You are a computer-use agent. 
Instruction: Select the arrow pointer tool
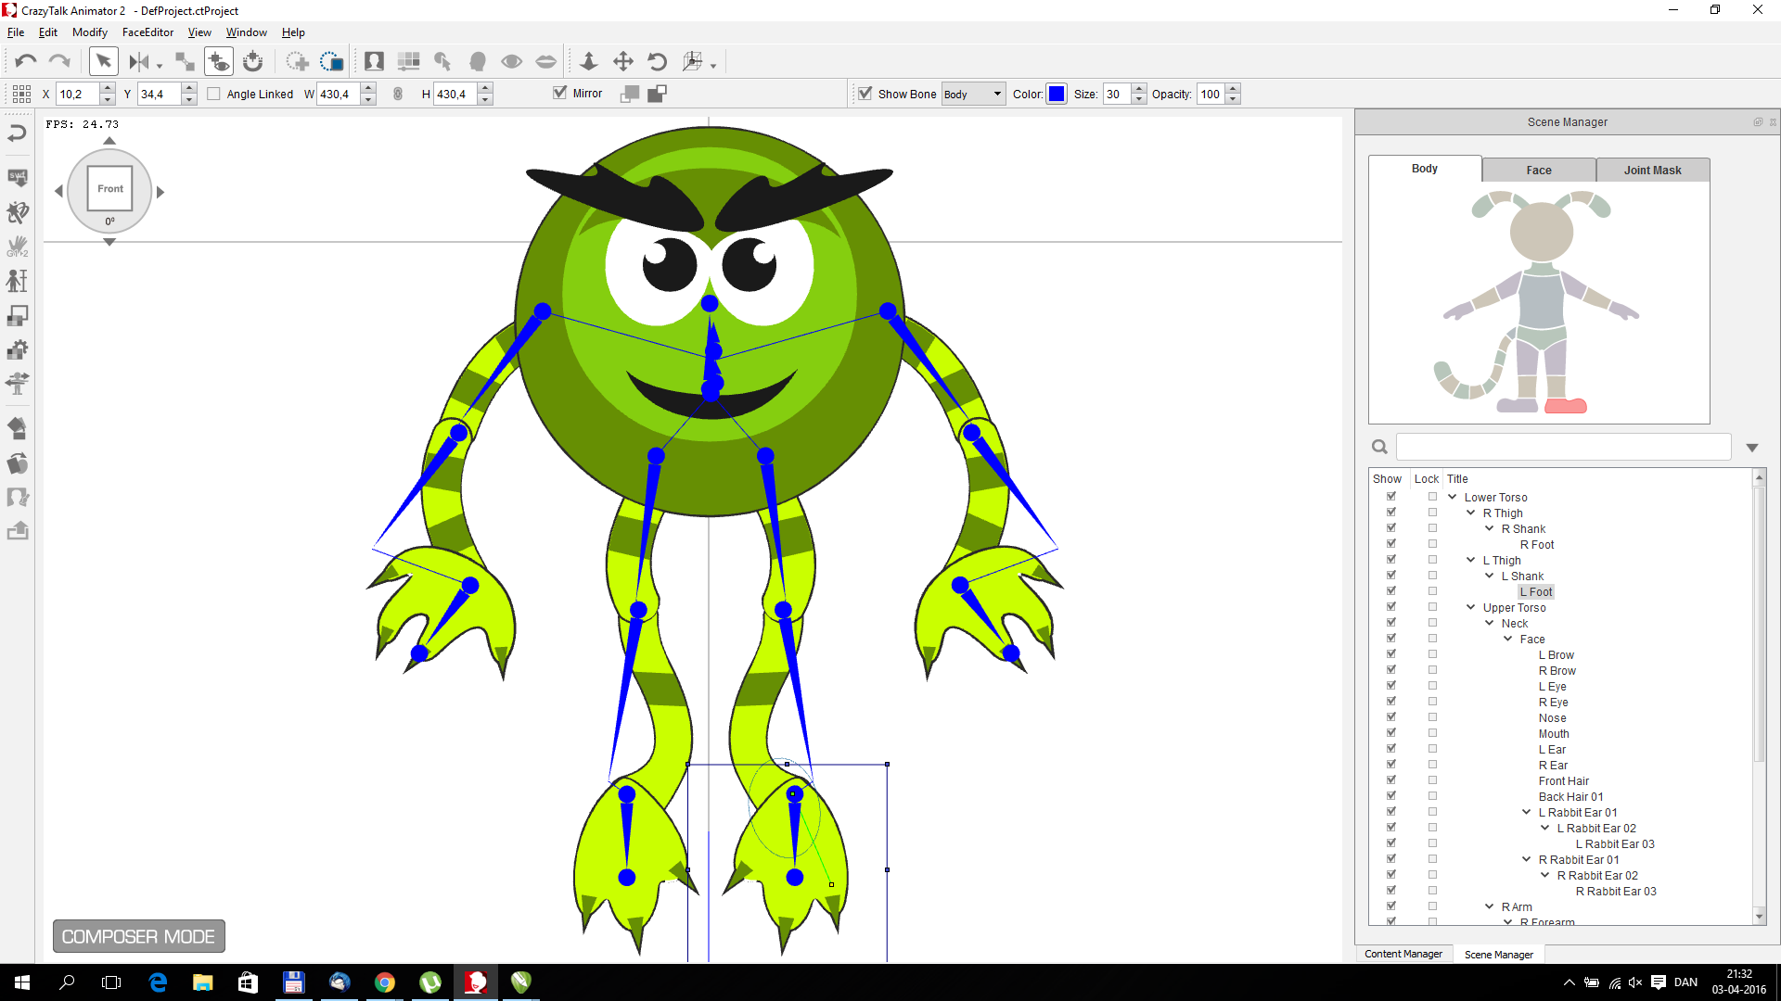103,61
